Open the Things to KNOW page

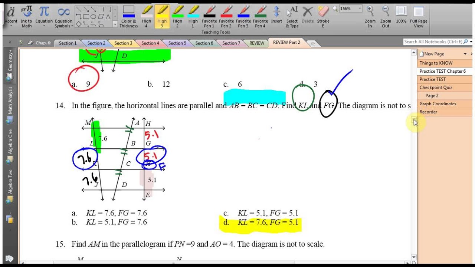[445, 63]
